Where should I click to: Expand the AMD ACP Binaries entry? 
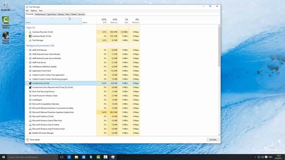coord(27,50)
